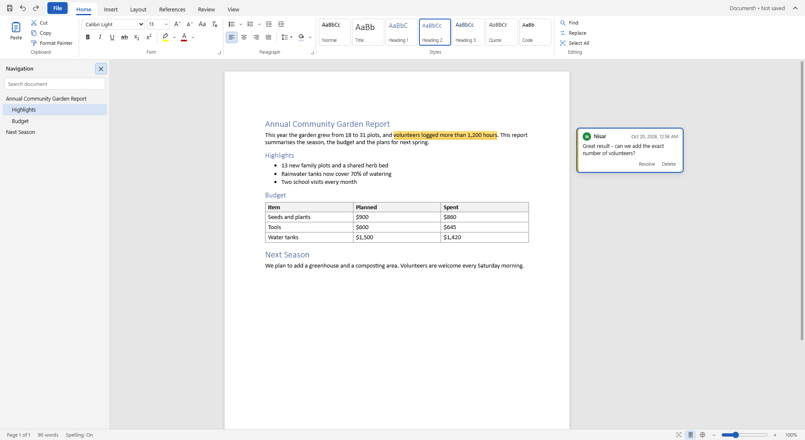Open the line spacing dropdown

(x=287, y=37)
